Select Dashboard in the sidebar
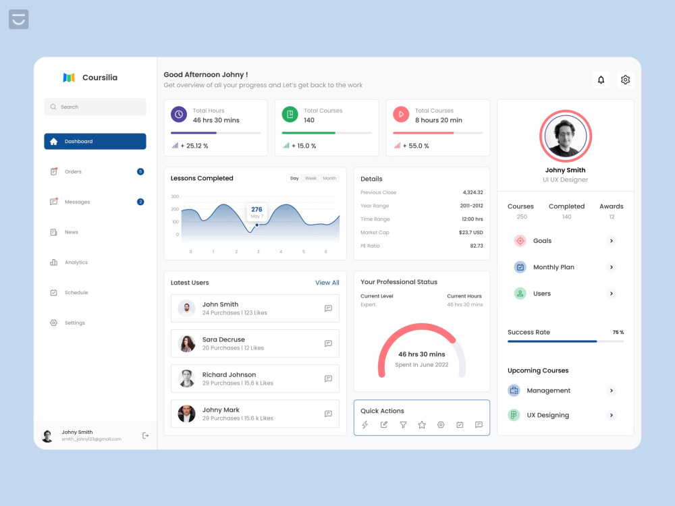Viewport: 675px width, 506px height. click(x=95, y=141)
